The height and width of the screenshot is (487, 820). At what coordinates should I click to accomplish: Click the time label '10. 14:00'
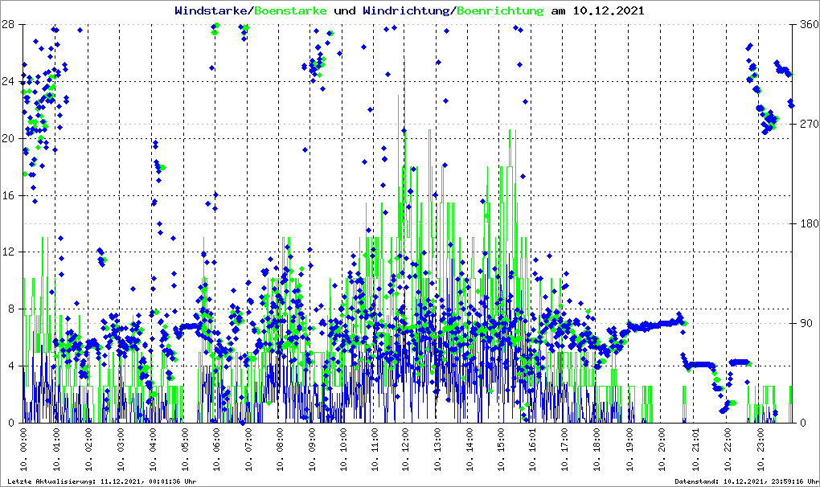[x=469, y=450]
